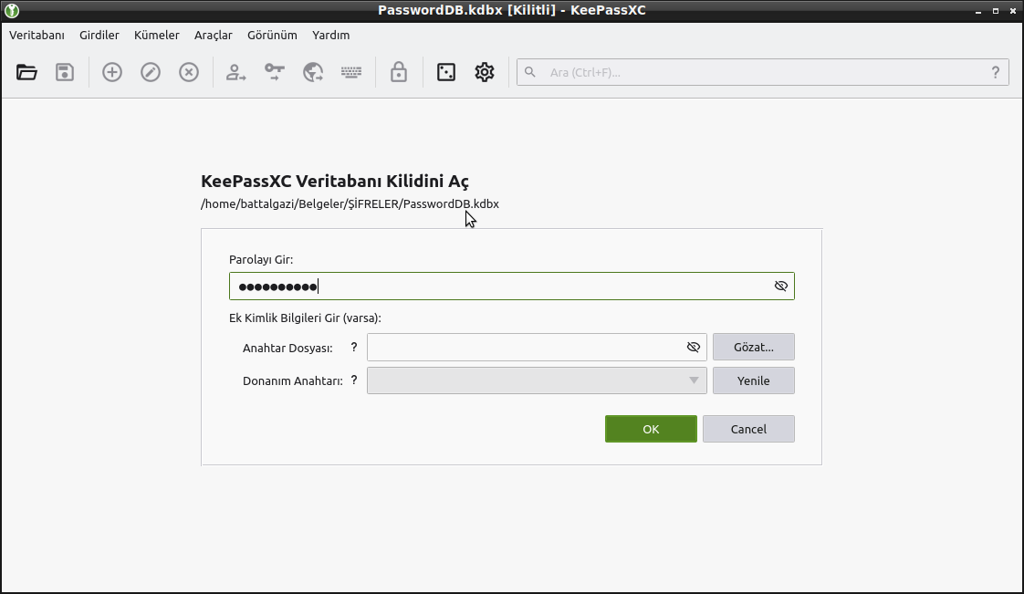The width and height of the screenshot is (1024, 594).
Task: Open the Password Generator dice icon
Action: (446, 72)
